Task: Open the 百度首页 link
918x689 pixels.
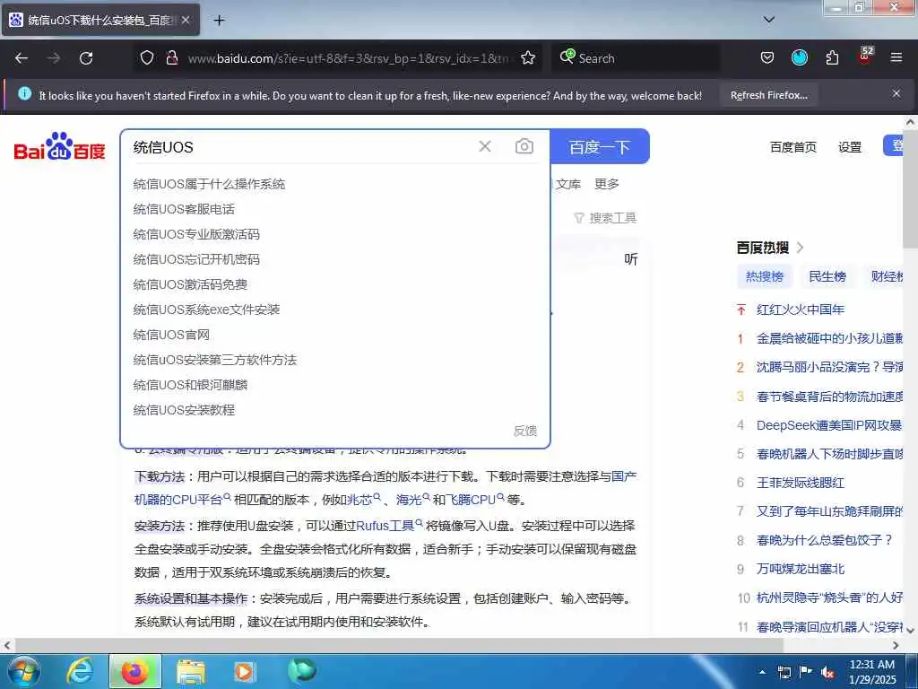Action: tap(792, 147)
